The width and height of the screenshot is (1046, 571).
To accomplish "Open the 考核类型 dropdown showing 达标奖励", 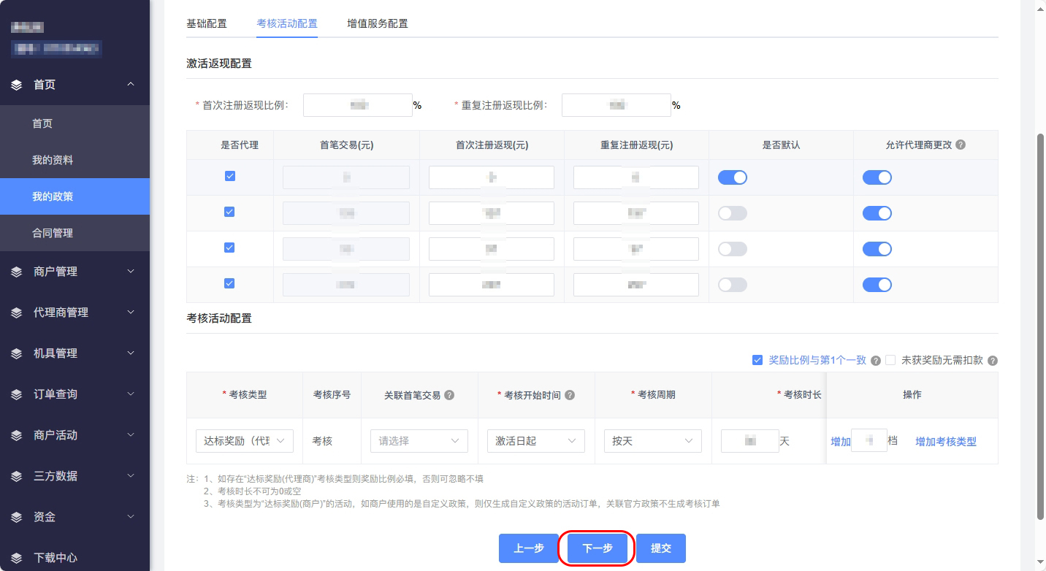I will click(244, 441).
